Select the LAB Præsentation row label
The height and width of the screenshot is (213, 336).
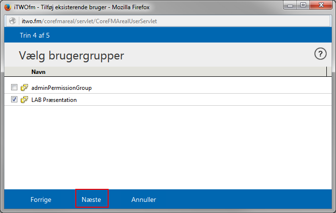pos(54,100)
